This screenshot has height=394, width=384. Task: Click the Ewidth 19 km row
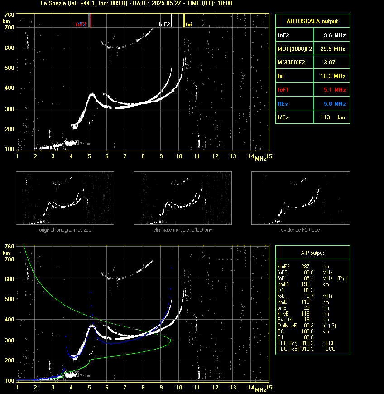point(303,320)
